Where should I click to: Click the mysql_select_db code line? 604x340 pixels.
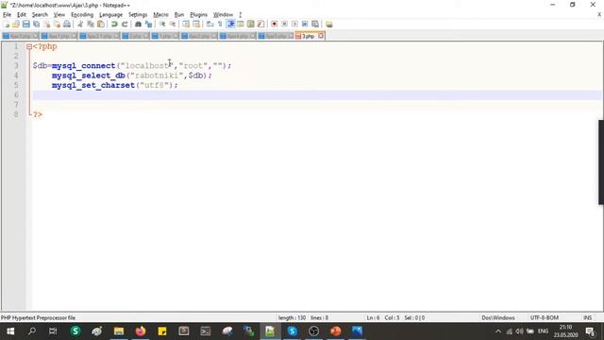click(x=132, y=76)
